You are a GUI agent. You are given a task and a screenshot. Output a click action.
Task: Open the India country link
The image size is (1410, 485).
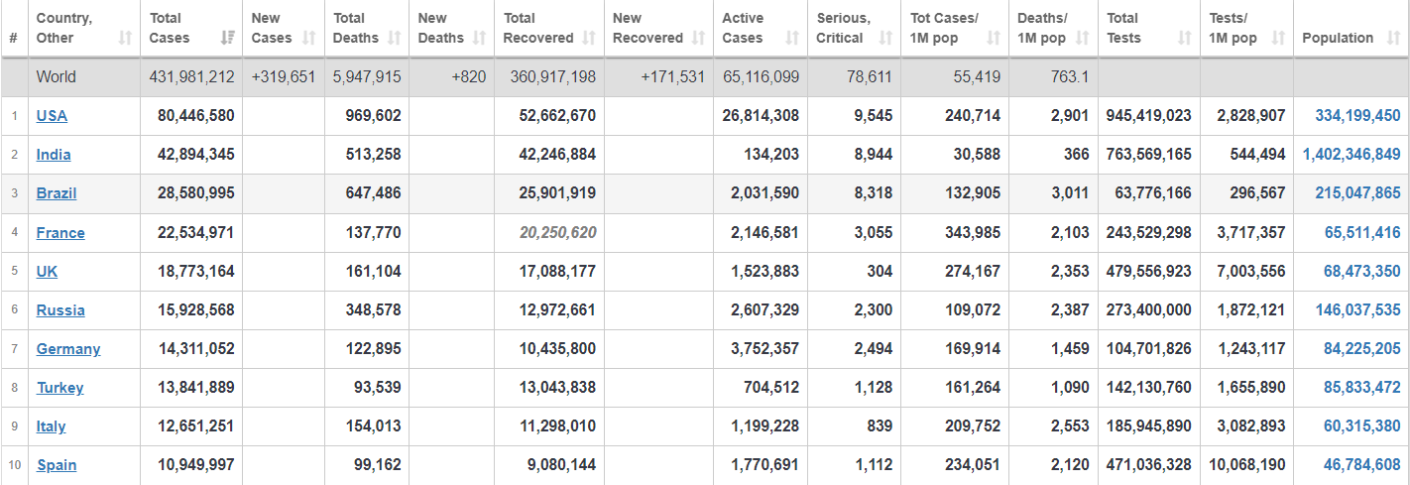pos(54,154)
